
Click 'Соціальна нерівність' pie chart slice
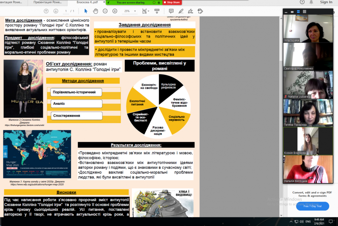tap(177, 118)
